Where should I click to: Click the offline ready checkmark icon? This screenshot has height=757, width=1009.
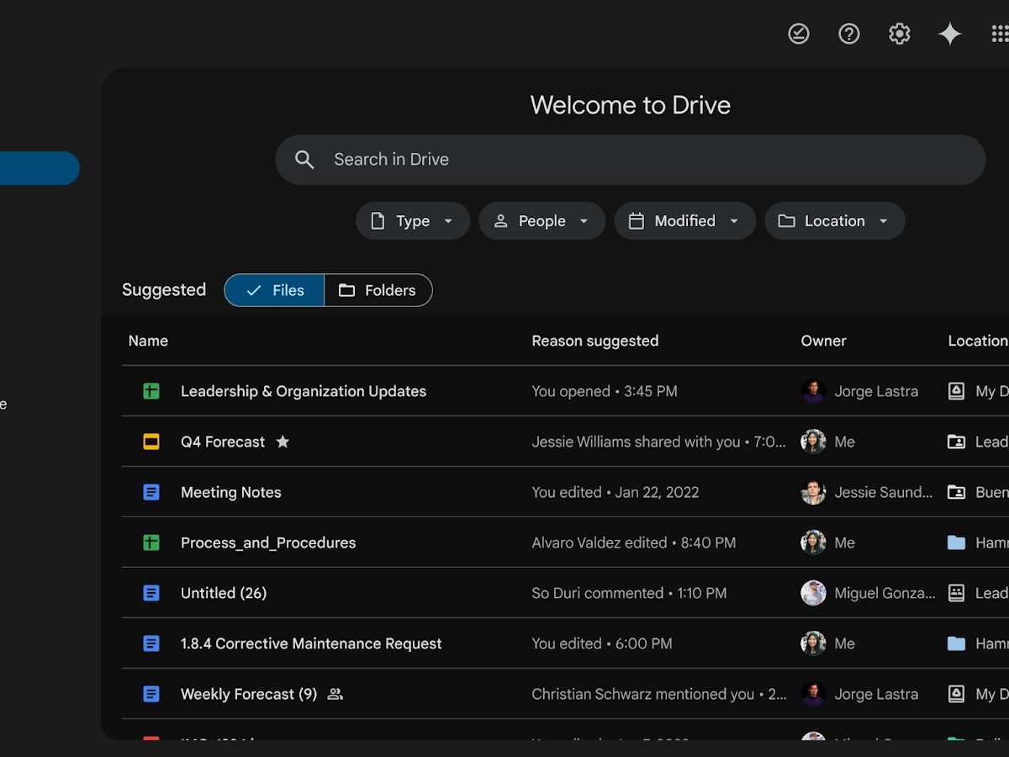[798, 34]
